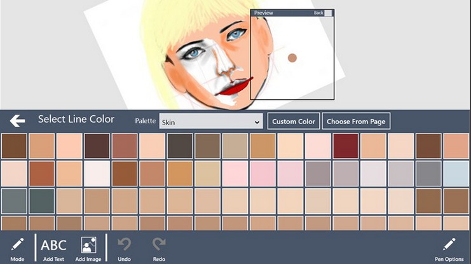Choose the dark charcoal swatch in top row
Image resolution: width=471 pixels, height=264 pixels.
tap(180, 146)
